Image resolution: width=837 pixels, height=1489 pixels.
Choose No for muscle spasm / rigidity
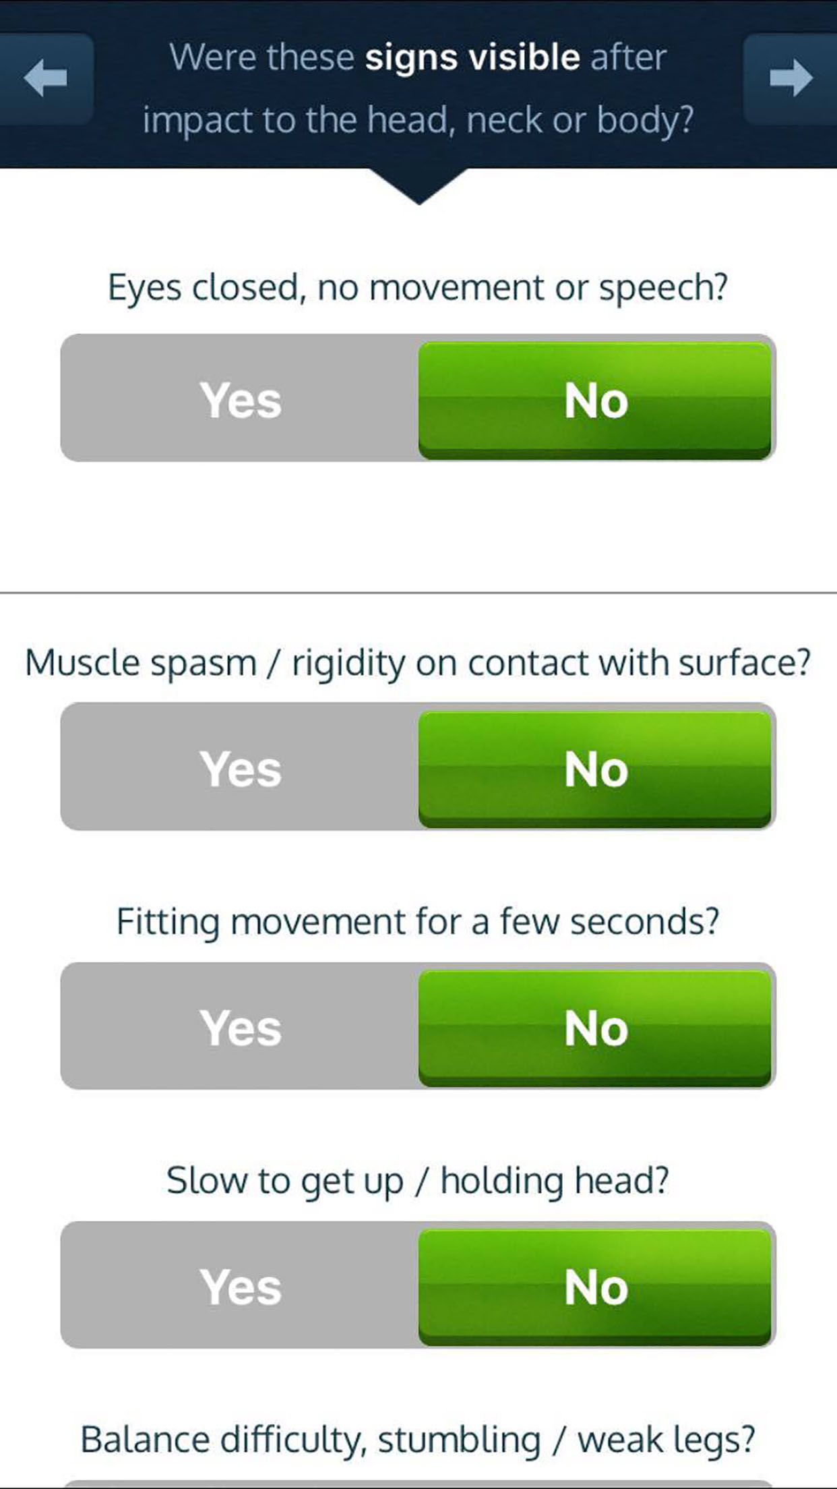(595, 768)
